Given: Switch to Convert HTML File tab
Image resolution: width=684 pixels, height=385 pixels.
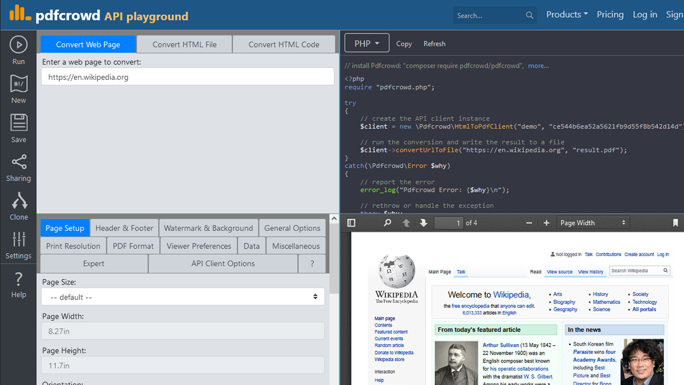Looking at the screenshot, I should 184,44.
